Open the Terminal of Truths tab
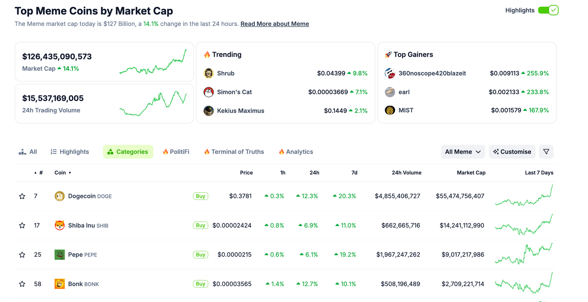The image size is (588, 302). [x=234, y=152]
